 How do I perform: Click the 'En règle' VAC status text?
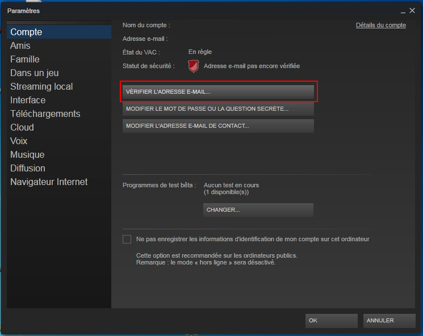(x=200, y=52)
